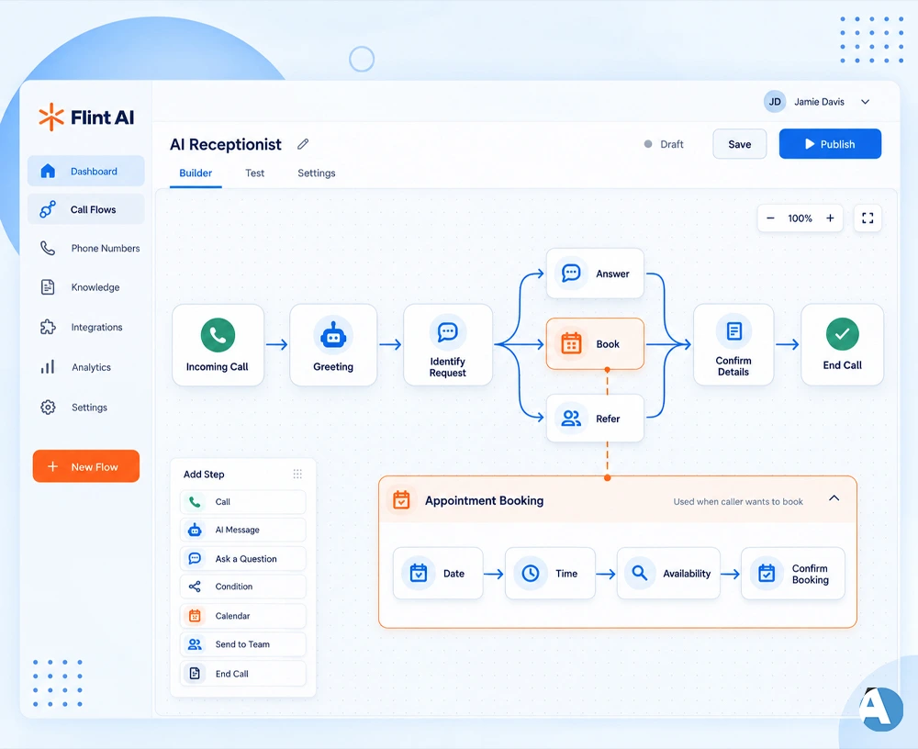
Task: Zoom out canvas with minus button
Action: [x=770, y=218]
